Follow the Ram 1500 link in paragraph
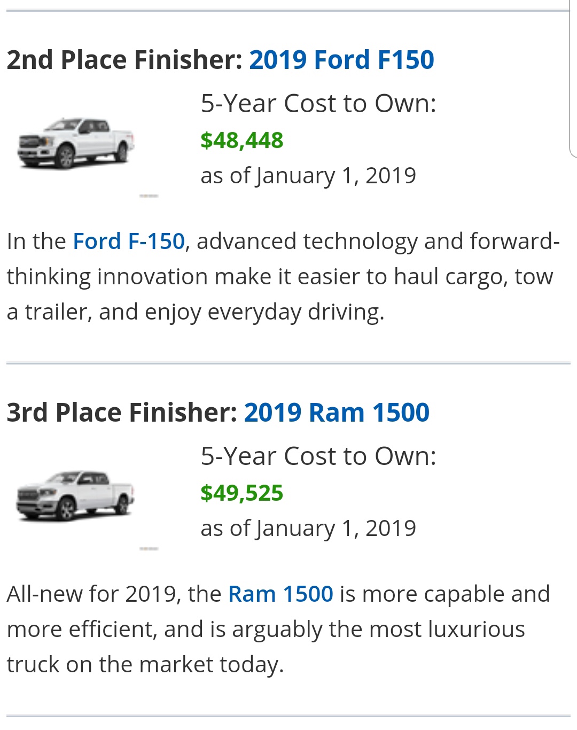The height and width of the screenshot is (730, 577). click(280, 594)
